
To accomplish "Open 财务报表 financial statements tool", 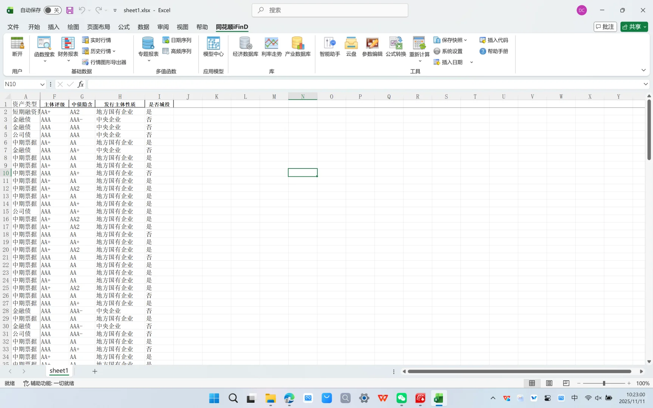I will point(68,49).
